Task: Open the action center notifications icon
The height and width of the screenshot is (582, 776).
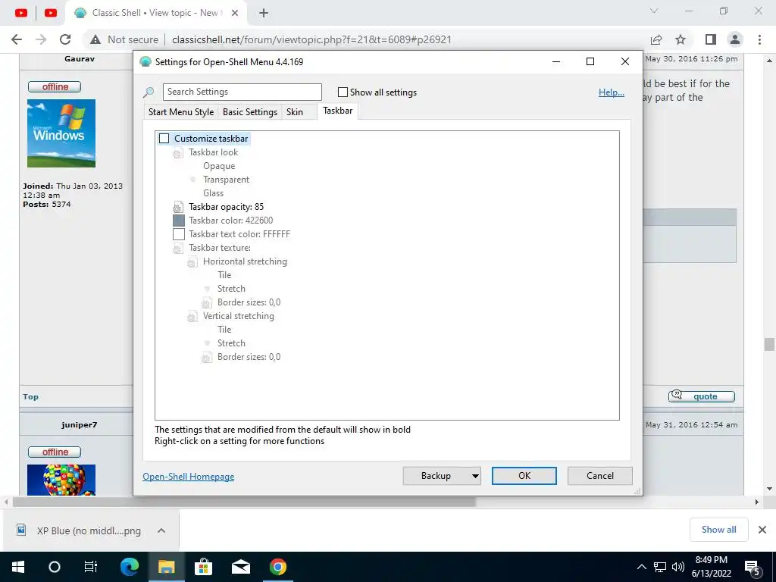Action: (753, 568)
